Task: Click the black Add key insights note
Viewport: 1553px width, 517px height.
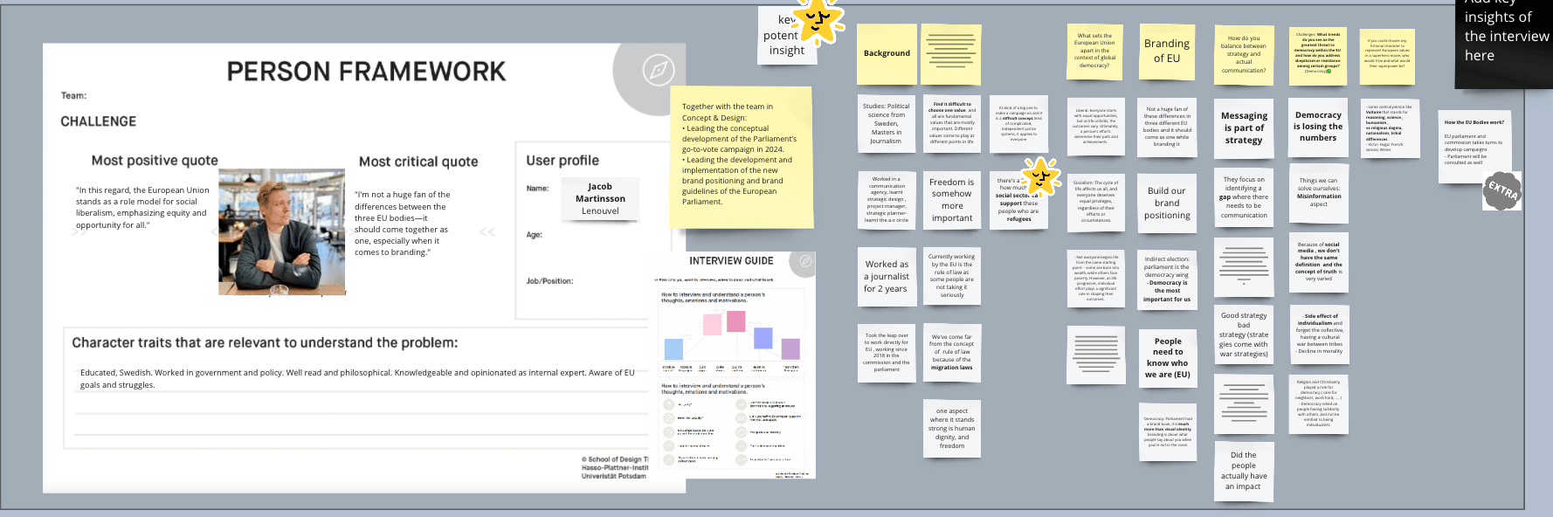Action: 1504,39
